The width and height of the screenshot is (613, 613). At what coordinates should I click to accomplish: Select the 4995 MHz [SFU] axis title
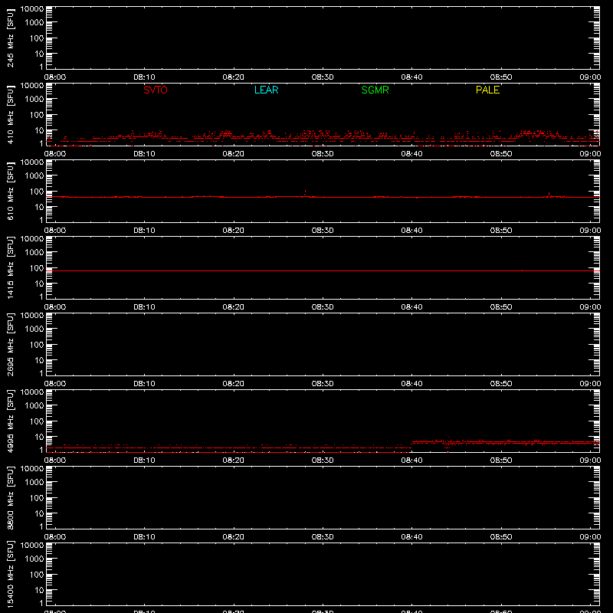point(11,421)
